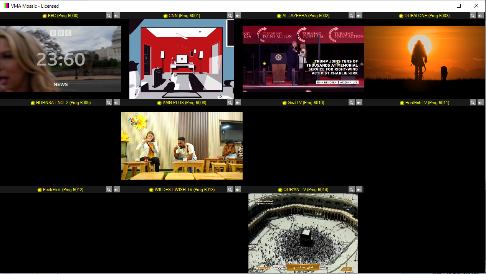Screen dimensions: 486x274
Task: Click the TV icon beside BBC (Prog 6000)
Action: [45, 16]
